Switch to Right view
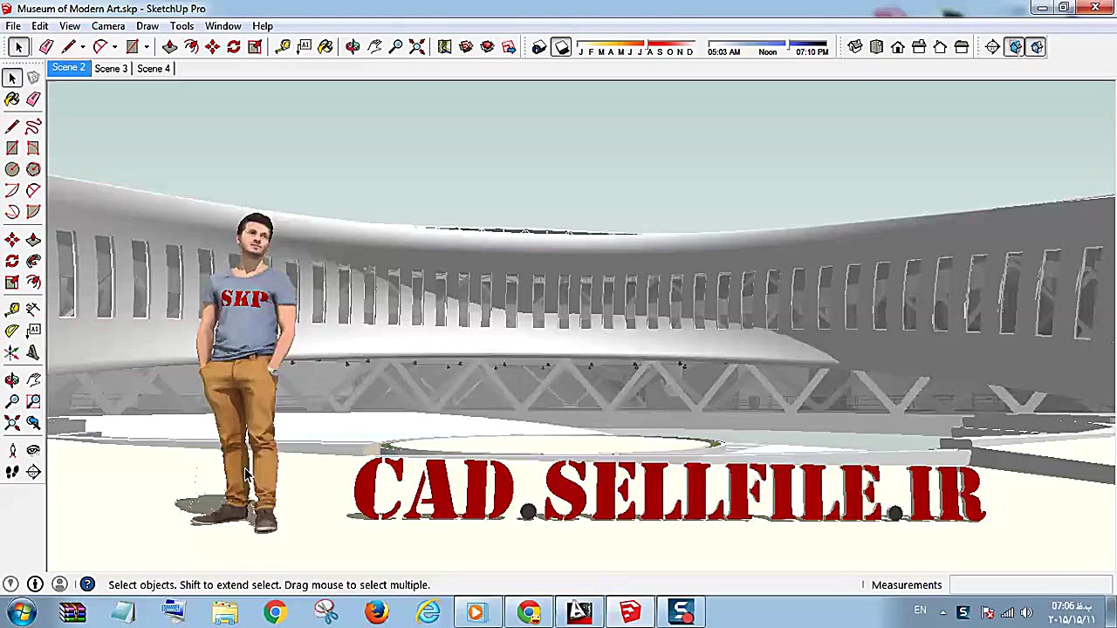 click(x=919, y=47)
